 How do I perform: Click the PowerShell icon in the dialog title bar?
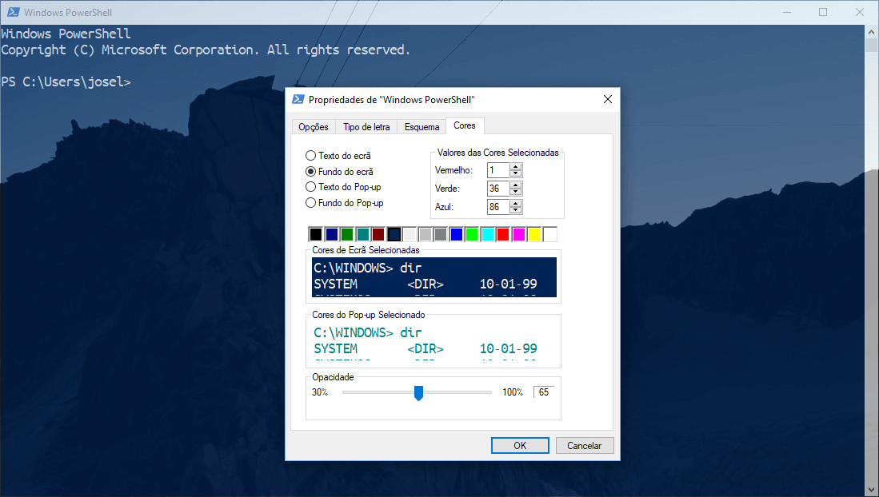tap(298, 99)
